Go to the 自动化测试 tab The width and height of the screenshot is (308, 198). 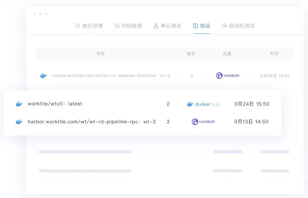click(x=238, y=26)
